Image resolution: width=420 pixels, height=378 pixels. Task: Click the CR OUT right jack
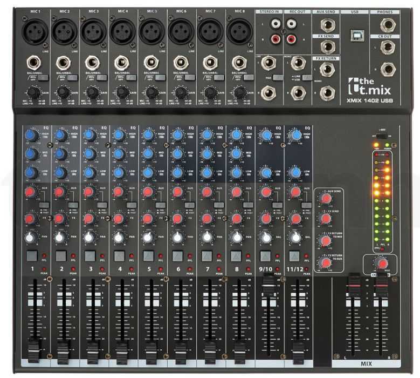388,69
